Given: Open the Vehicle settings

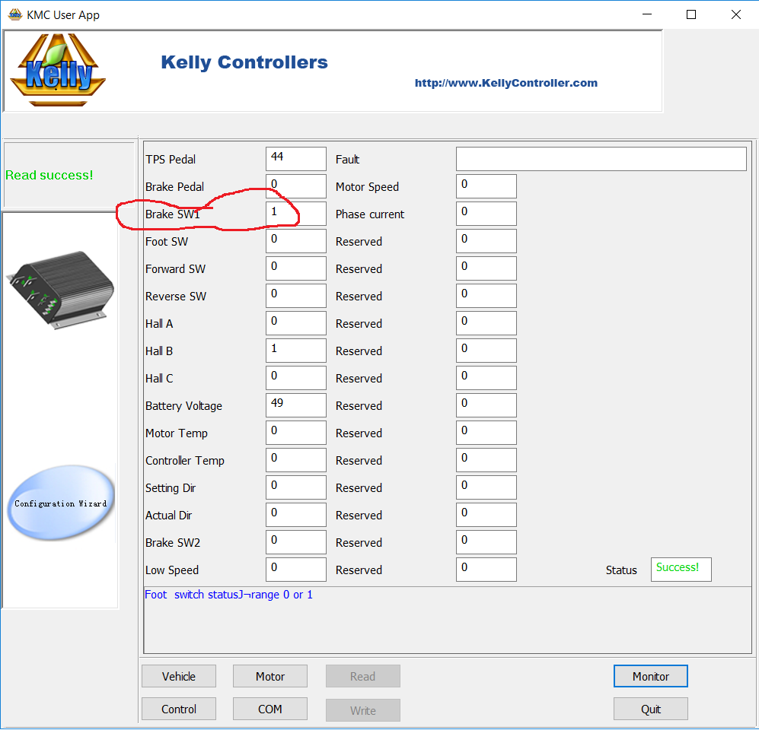Looking at the screenshot, I should (x=179, y=676).
